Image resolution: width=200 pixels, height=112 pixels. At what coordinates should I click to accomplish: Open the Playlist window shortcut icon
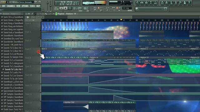pos(137,3)
